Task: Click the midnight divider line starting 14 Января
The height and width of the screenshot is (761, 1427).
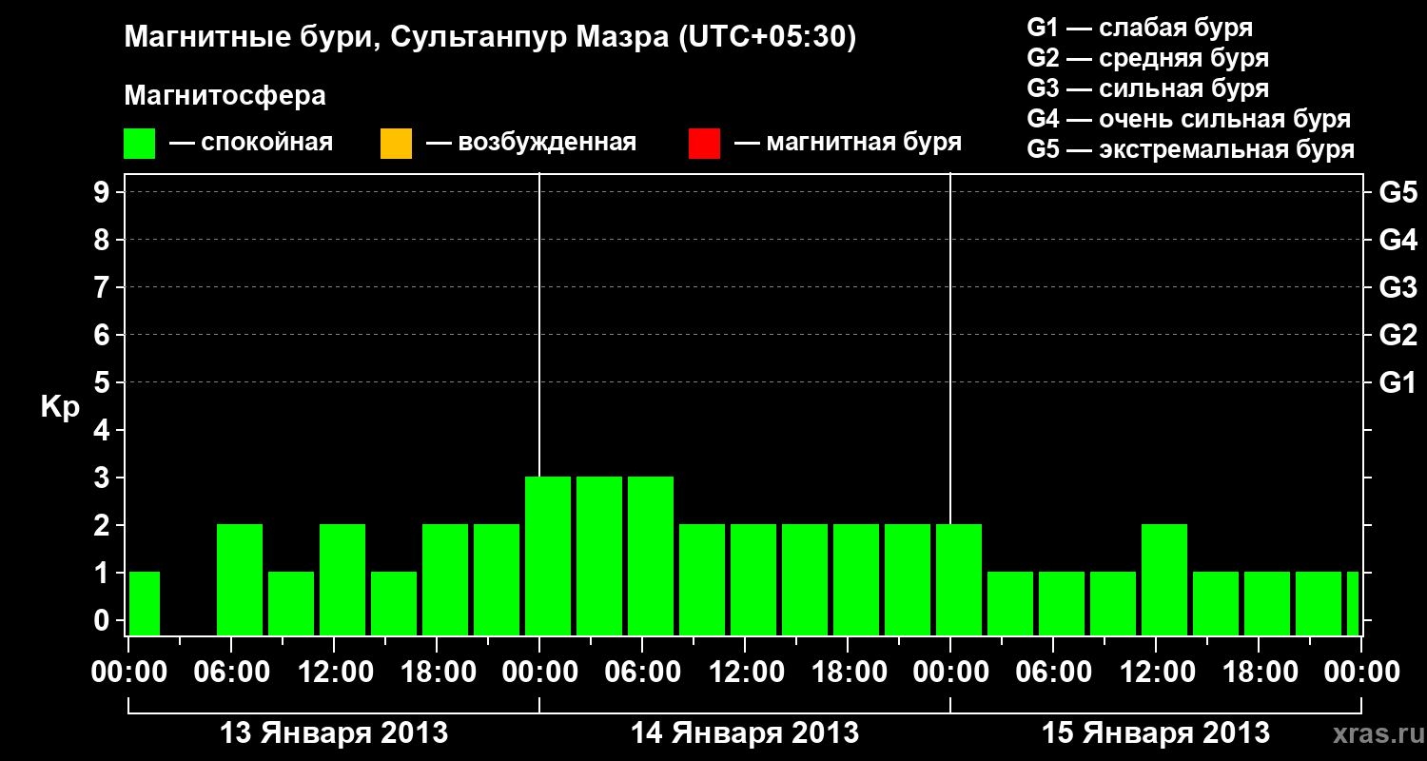Action: coord(539,324)
